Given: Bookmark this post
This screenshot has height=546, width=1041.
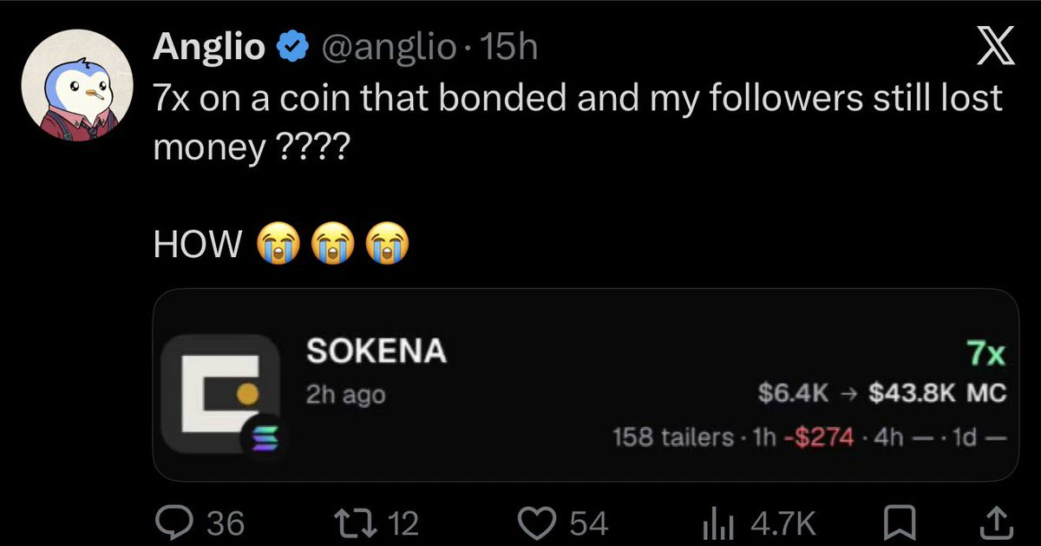Looking at the screenshot, I should (899, 523).
